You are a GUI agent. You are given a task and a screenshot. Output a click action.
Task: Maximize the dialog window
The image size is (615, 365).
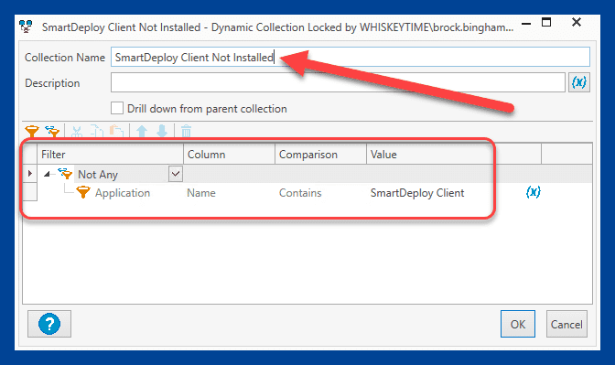546,22
